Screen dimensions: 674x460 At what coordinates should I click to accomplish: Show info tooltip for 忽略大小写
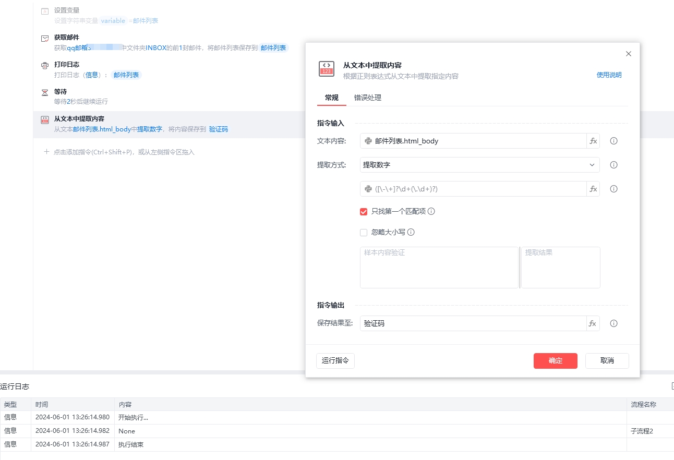coord(411,233)
